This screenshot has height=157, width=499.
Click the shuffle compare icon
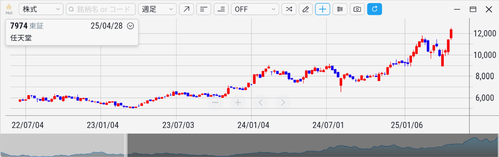pyautogui.click(x=289, y=9)
